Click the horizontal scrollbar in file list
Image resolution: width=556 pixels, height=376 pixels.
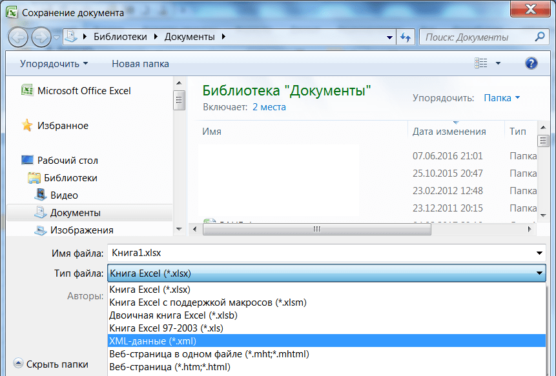(x=362, y=230)
